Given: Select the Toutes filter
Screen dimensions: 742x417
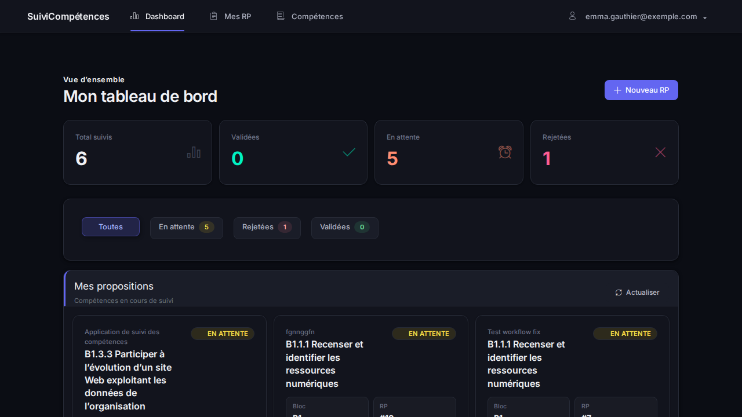Looking at the screenshot, I should (111, 227).
